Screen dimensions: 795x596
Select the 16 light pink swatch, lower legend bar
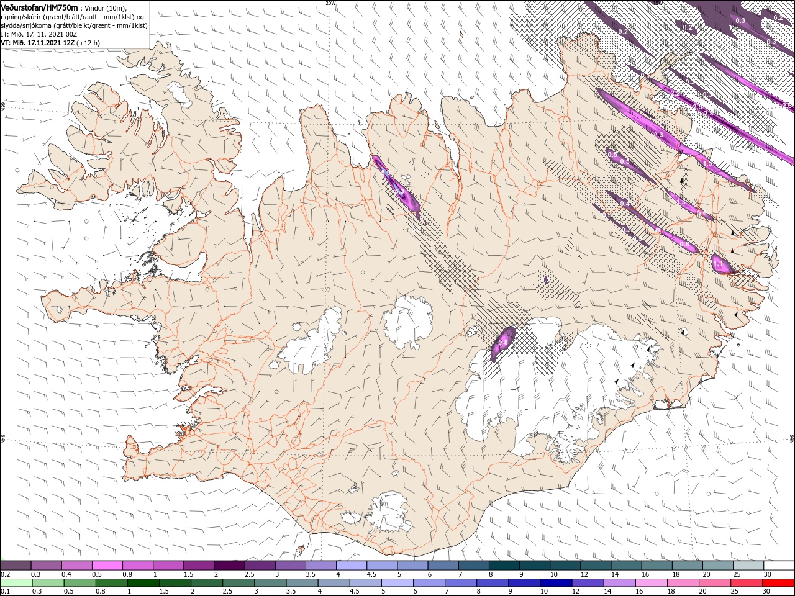(652, 583)
